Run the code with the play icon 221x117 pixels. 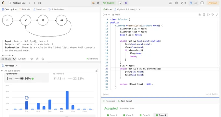[x=98, y=3]
